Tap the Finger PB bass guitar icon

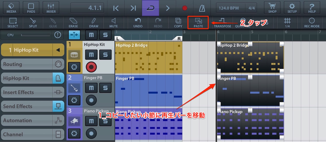74,88
